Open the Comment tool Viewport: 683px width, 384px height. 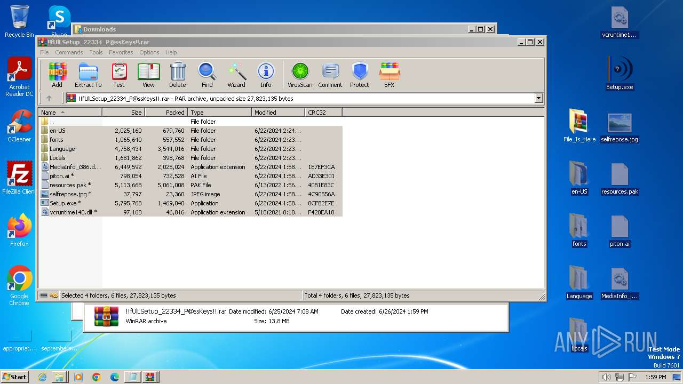click(x=330, y=75)
